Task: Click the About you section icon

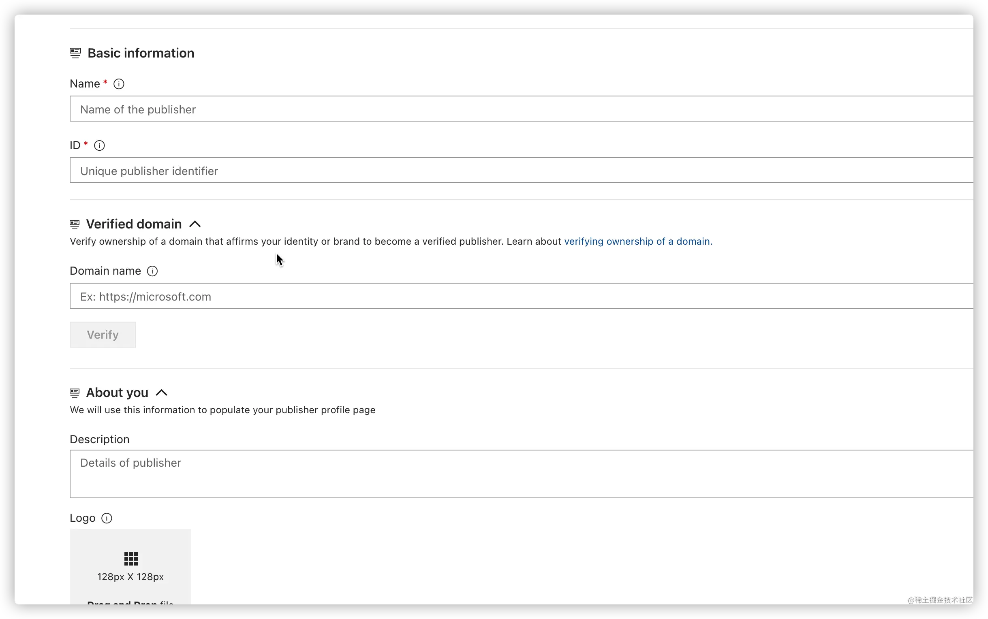Action: point(75,393)
